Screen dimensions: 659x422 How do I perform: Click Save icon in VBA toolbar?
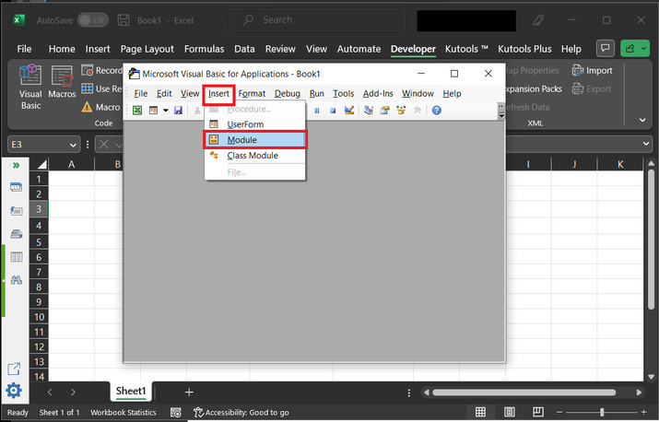pos(178,111)
